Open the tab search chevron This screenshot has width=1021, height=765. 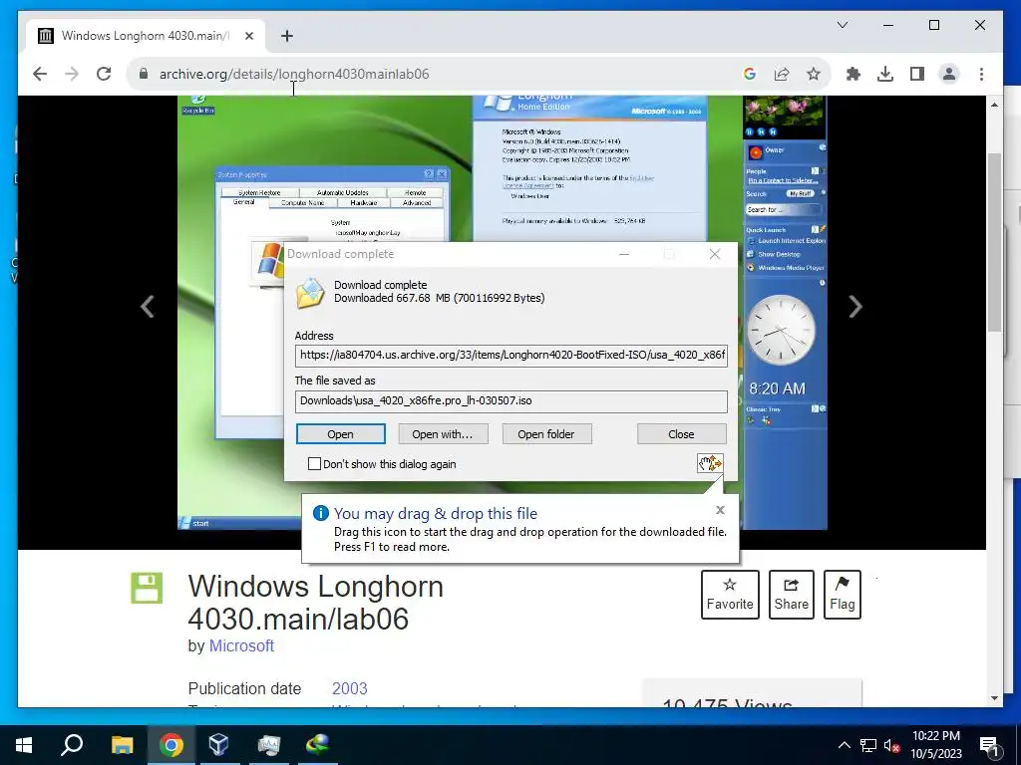tap(842, 25)
